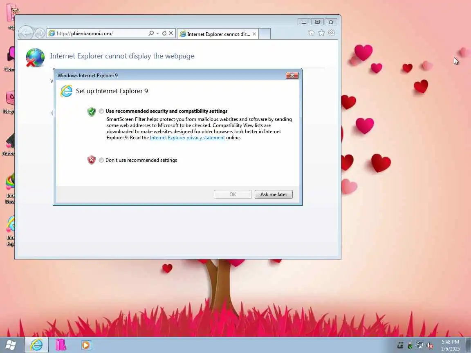Click the first system tray icon beside Safely Remove Hardware

click(x=400, y=346)
